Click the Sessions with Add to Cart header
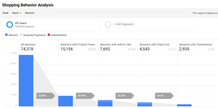The width and height of the screenshot is (218, 108). tap(116, 45)
